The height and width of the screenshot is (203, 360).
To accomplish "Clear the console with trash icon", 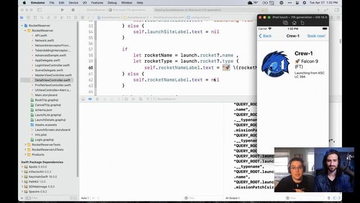I will 328,198.
